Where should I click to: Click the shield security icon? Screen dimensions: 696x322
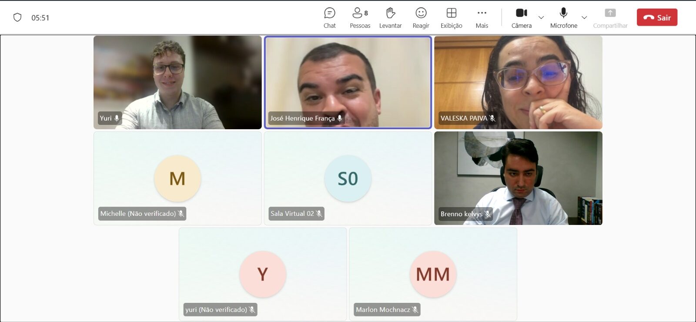coord(17,17)
